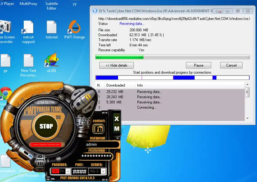The height and width of the screenshot is (182, 257).
Task: Open Photoshop CS5 Portable desktop shortcut
Action: click(29, 173)
